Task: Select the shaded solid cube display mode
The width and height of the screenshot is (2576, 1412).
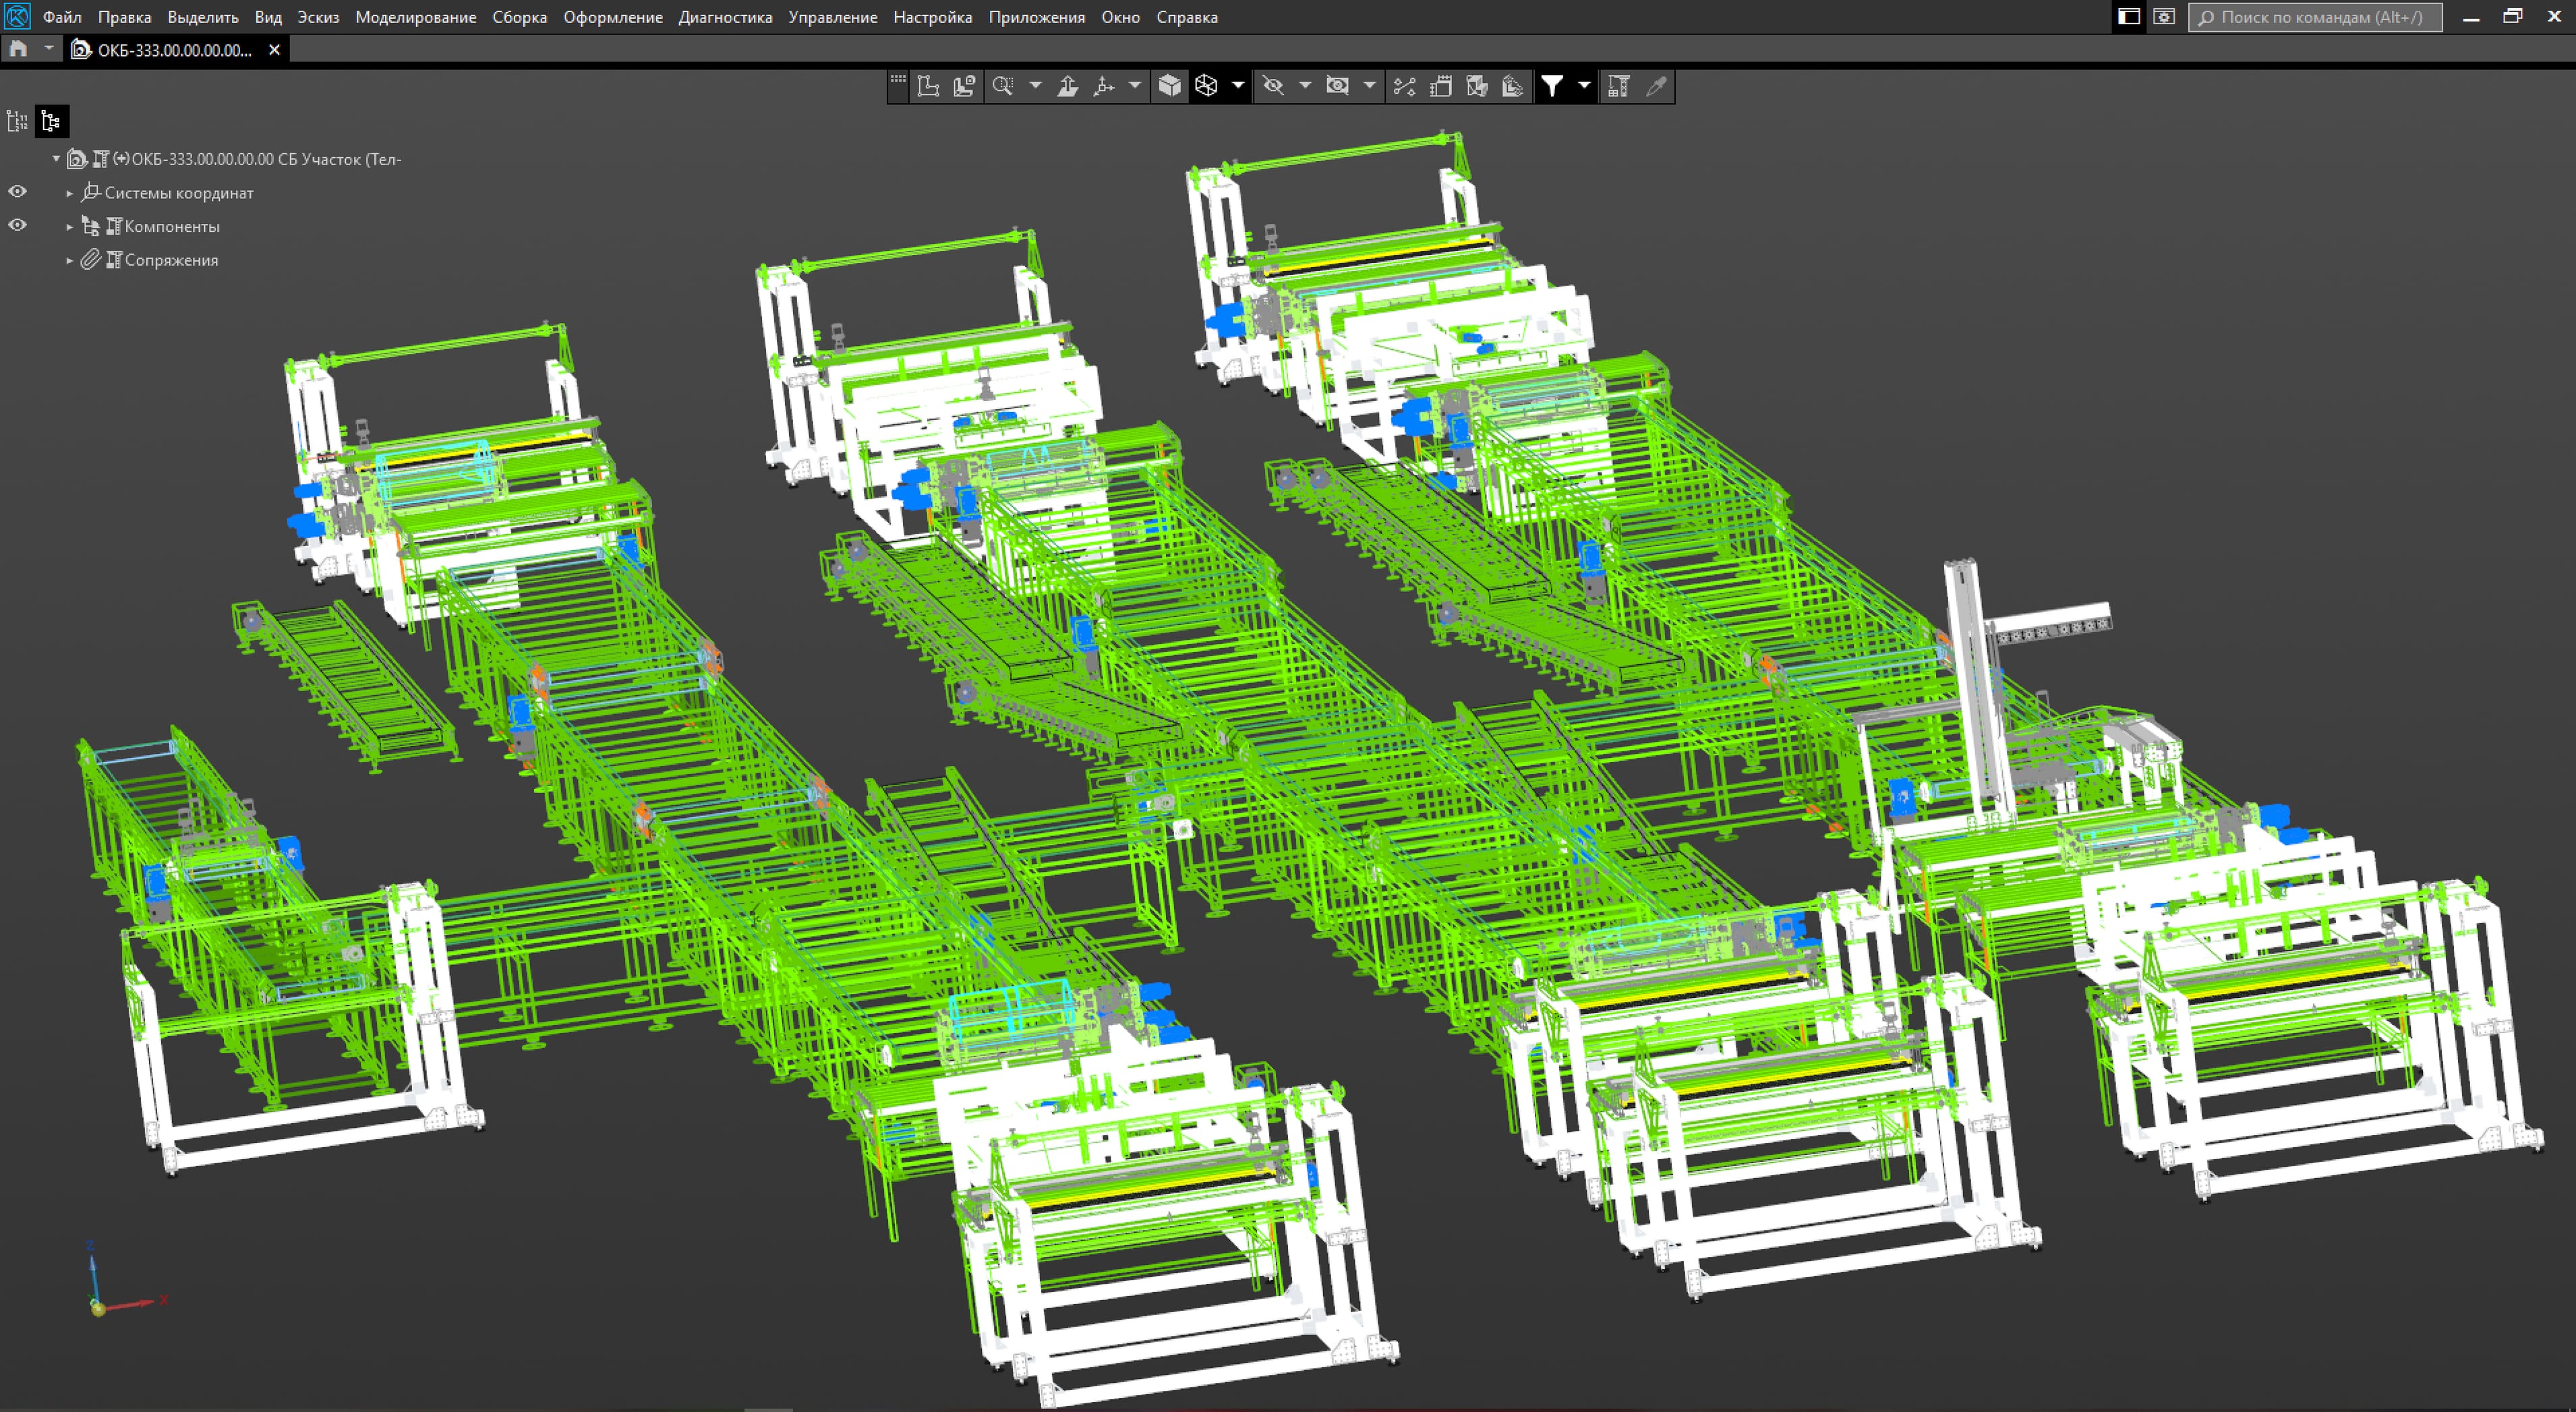Action: (1169, 86)
